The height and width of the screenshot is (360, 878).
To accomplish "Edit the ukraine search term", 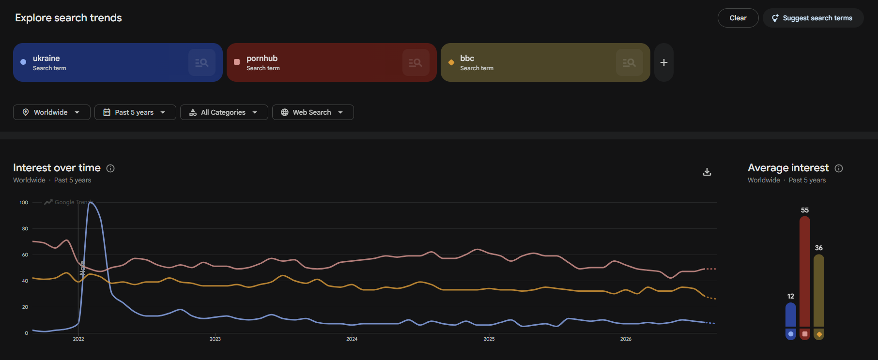I will tap(118, 62).
